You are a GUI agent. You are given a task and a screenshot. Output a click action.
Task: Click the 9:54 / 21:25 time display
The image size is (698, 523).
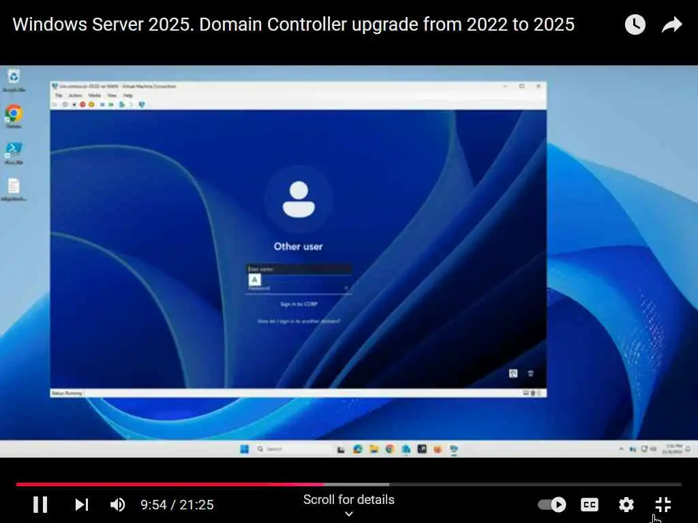(x=177, y=505)
